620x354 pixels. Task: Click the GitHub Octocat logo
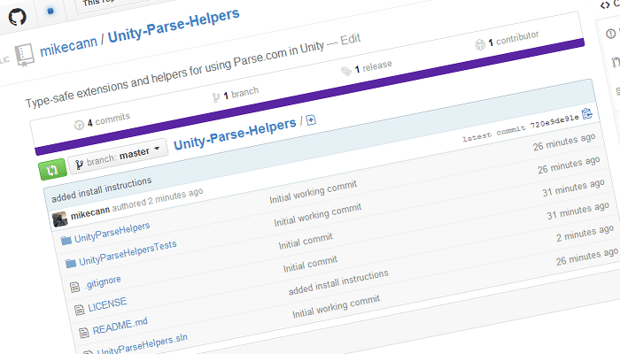coord(19,17)
